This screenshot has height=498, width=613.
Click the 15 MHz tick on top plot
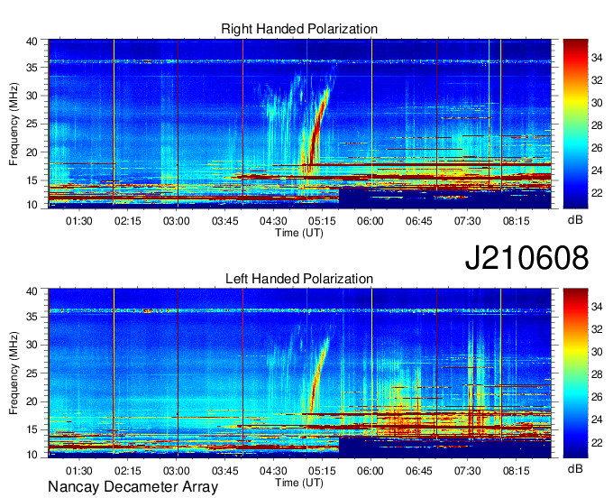[x=32, y=180]
